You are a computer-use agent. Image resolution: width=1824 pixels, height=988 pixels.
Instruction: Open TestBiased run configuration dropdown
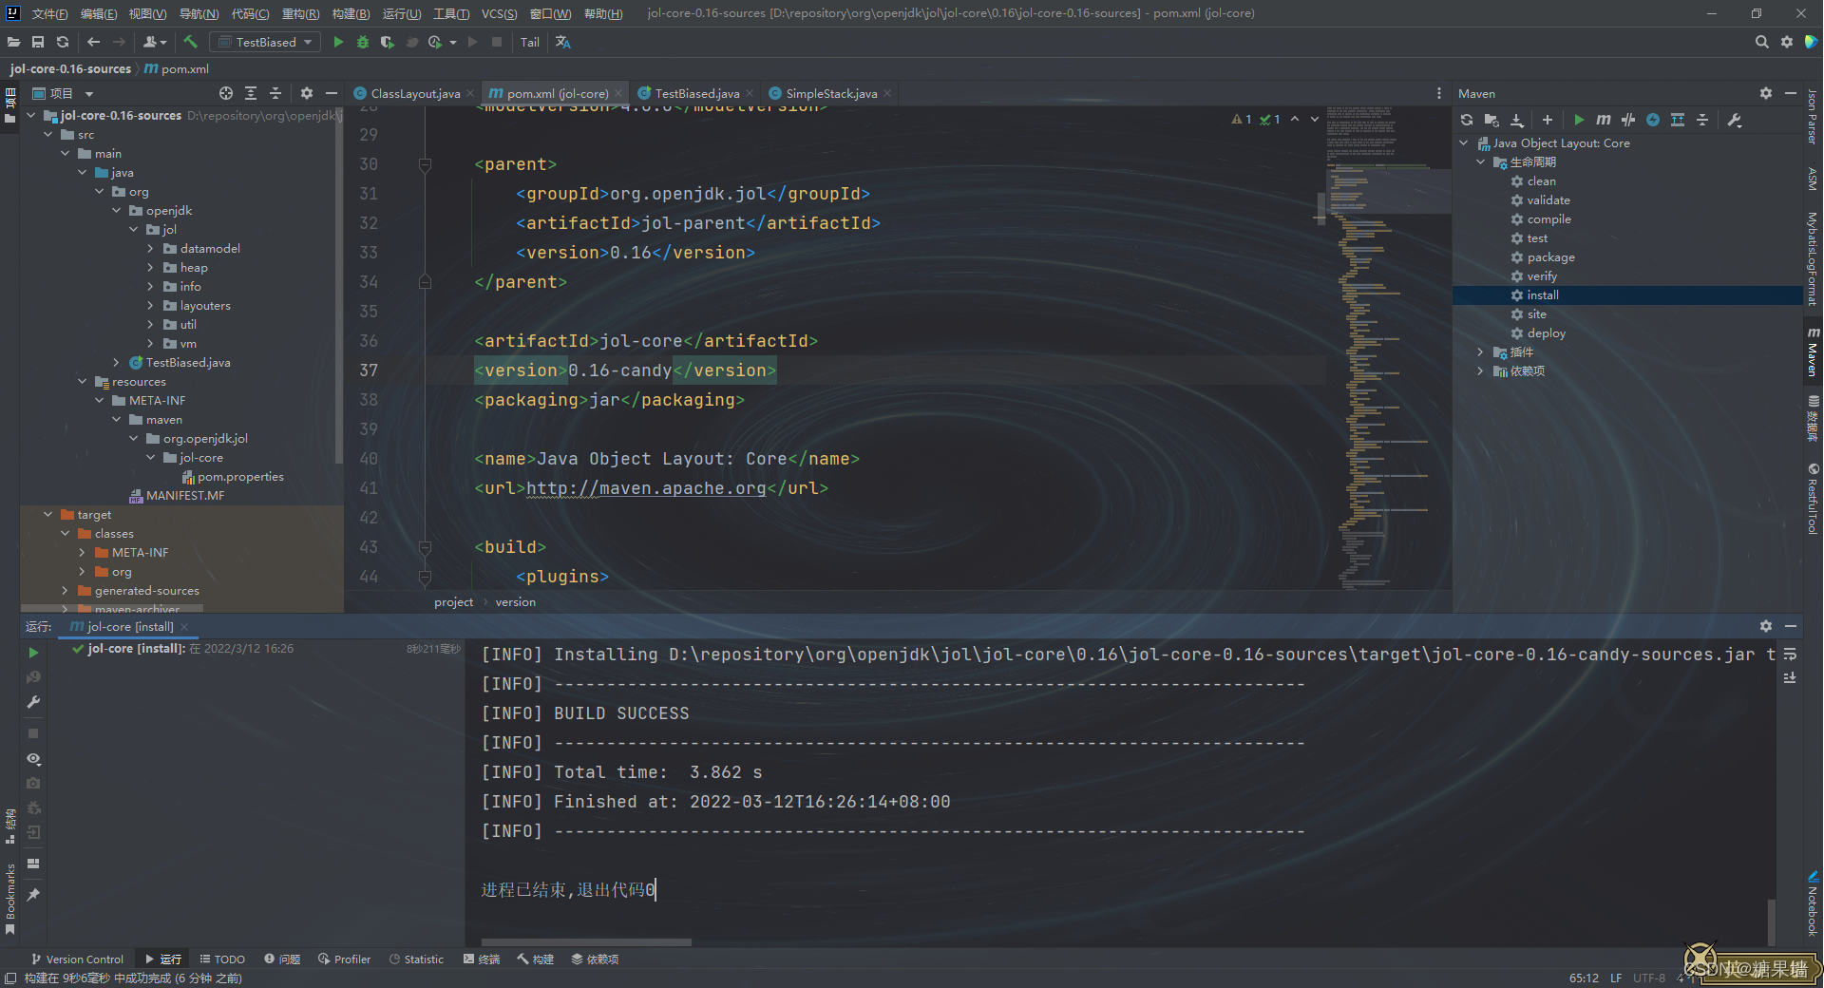pos(266,42)
